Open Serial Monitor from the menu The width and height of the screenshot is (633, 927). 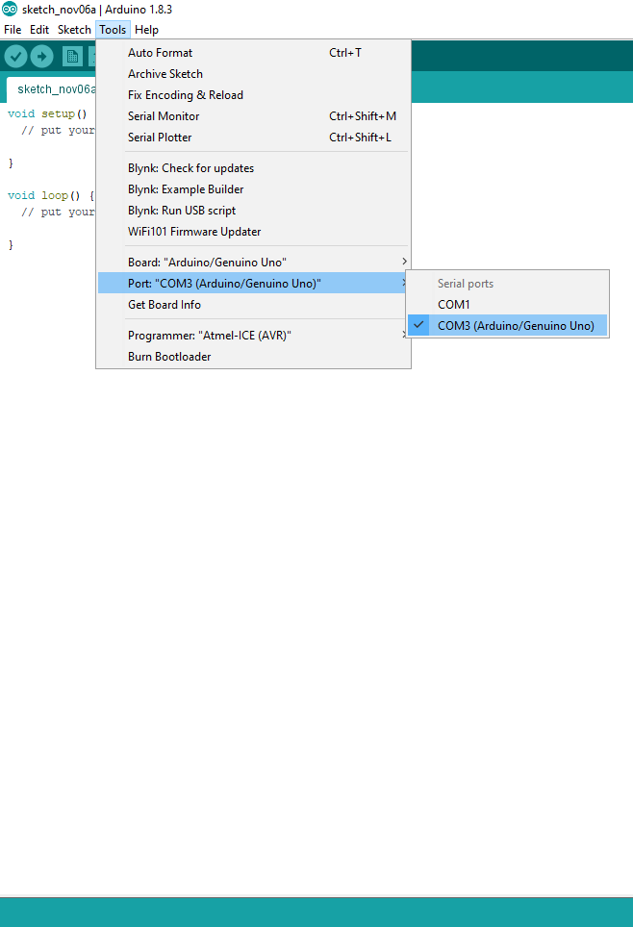pyautogui.click(x=253, y=116)
